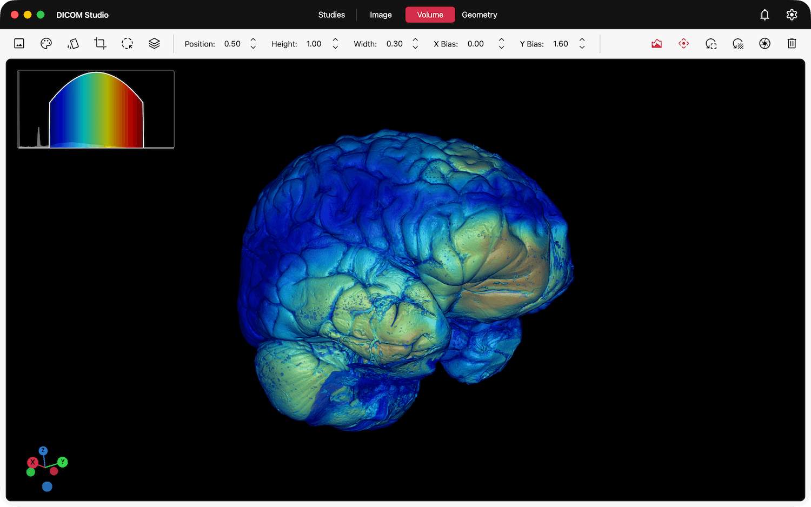Screen dimensions: 811x507
Task: Take a snapshot with the aperture icon
Action: [765, 44]
